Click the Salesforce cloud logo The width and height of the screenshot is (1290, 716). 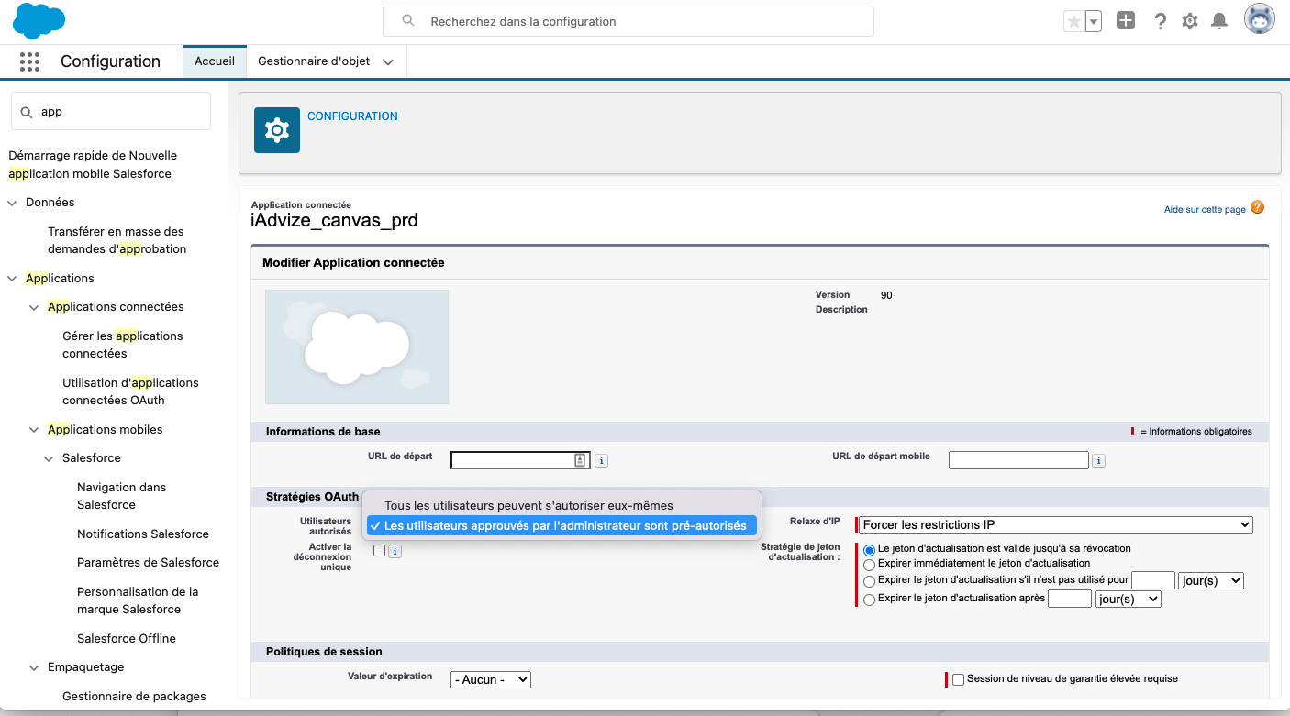(x=39, y=21)
